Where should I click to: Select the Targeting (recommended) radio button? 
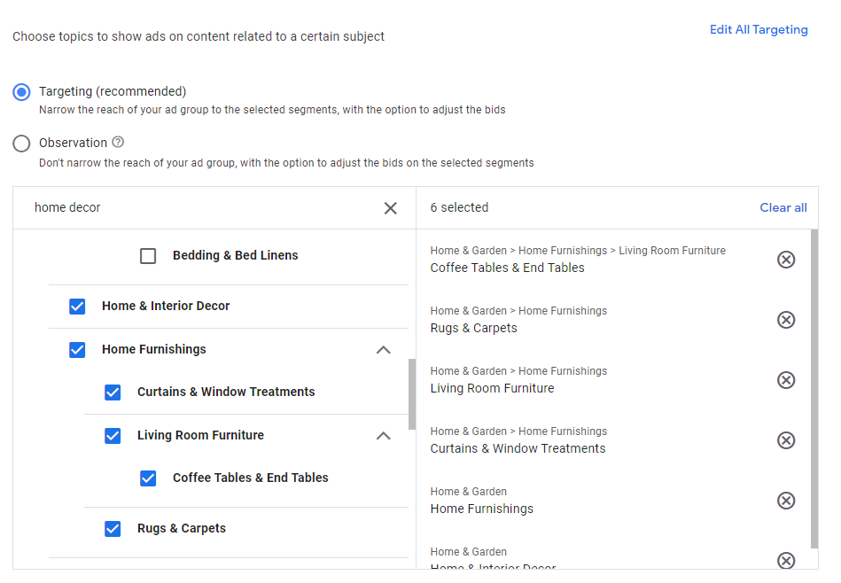click(22, 92)
